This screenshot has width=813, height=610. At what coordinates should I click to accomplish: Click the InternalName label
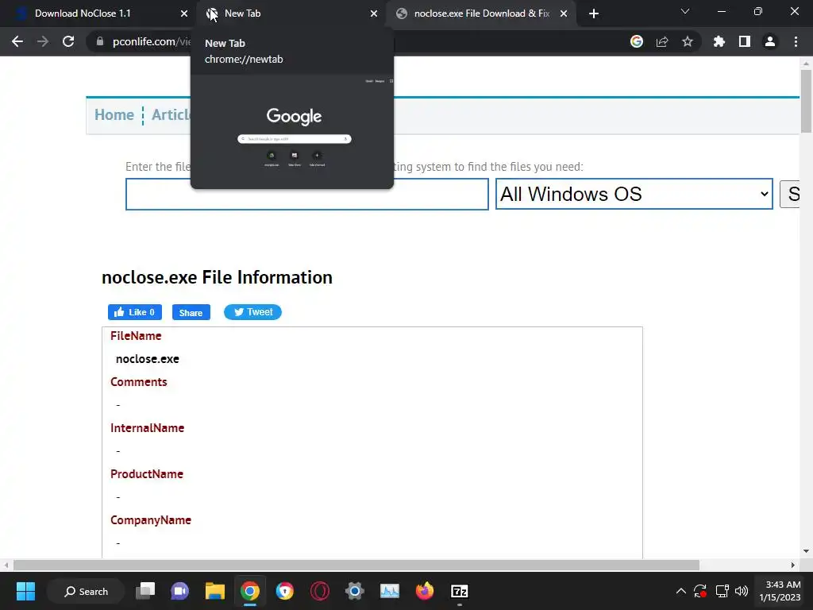147,428
